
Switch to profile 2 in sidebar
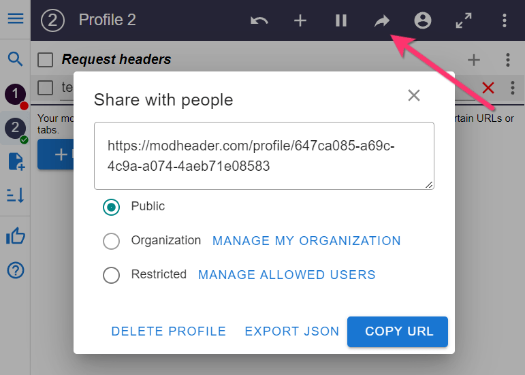15,127
